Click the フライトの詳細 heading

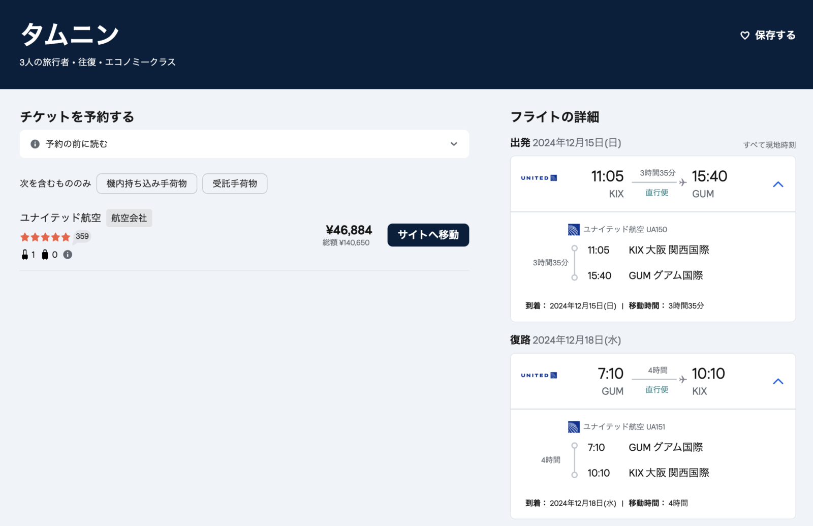coord(555,117)
